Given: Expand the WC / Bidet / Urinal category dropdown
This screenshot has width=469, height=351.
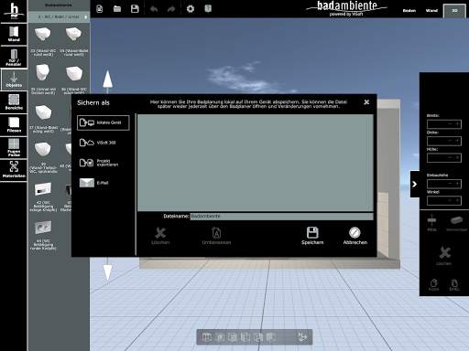Looking at the screenshot, I should point(60,16).
